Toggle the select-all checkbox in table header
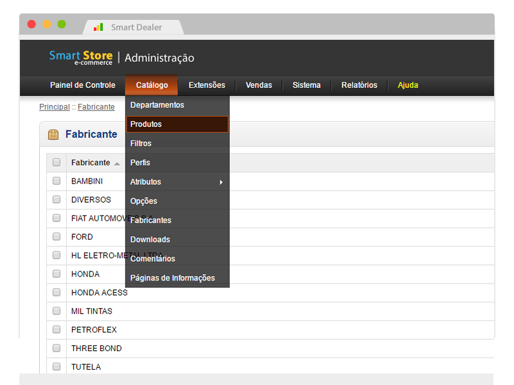This screenshot has width=514, height=385. tap(57, 162)
